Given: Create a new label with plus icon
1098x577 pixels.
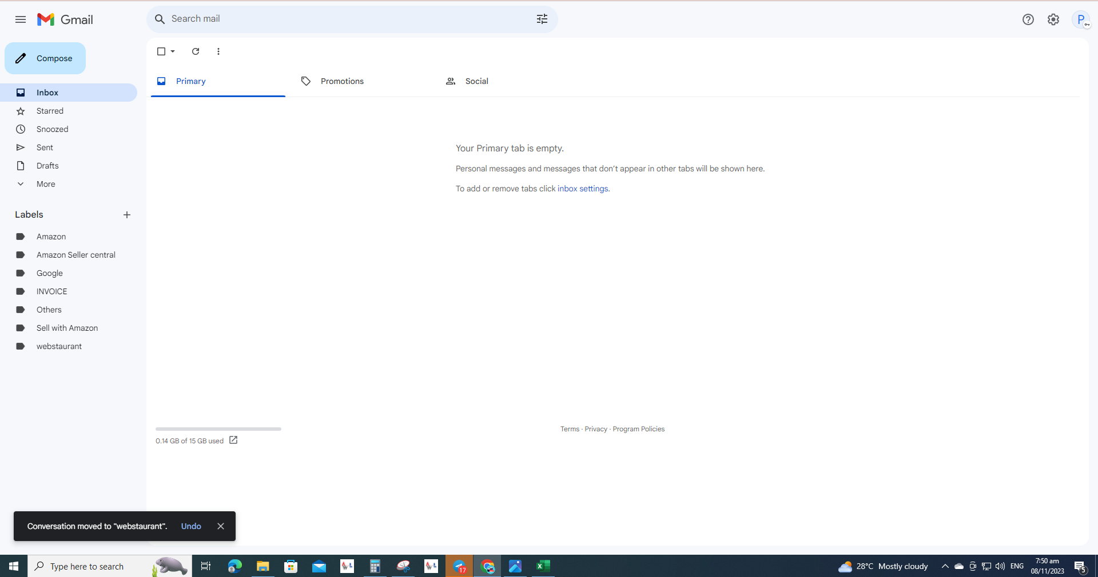Looking at the screenshot, I should pyautogui.click(x=127, y=215).
